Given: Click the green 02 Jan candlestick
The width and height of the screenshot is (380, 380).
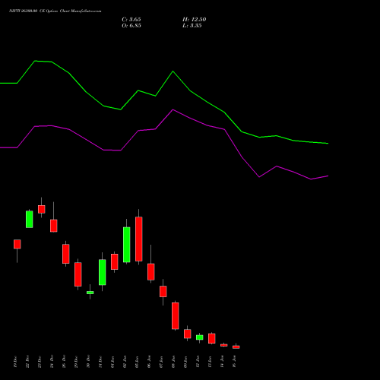Looking at the screenshot, I should (127, 245).
